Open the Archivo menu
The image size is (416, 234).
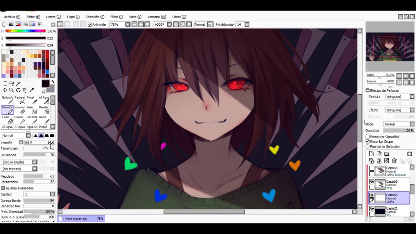point(12,17)
